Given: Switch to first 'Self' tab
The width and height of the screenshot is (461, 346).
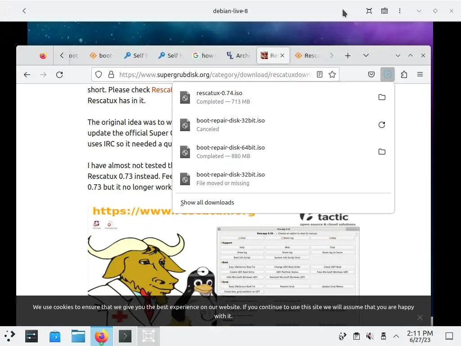Looking at the screenshot, I should tap(136, 55).
